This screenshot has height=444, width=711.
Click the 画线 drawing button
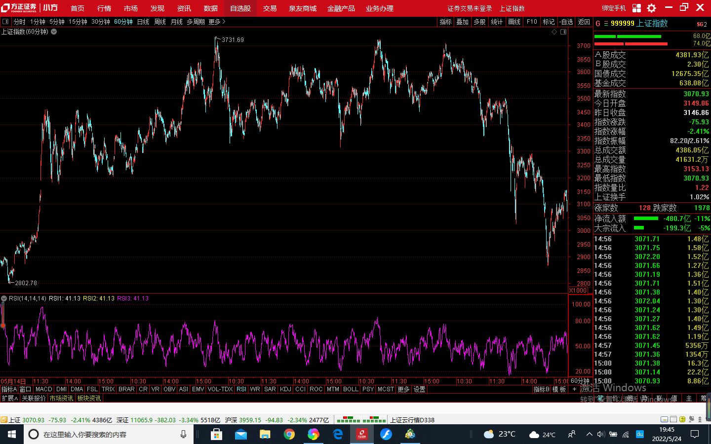(x=514, y=22)
